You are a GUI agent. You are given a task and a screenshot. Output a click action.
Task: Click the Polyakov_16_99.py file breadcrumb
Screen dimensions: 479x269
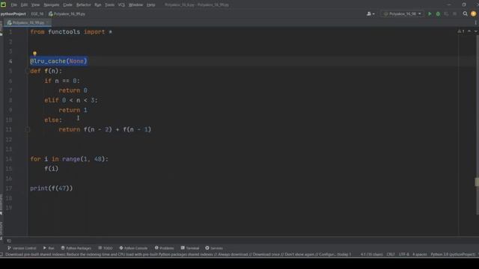[67, 14]
